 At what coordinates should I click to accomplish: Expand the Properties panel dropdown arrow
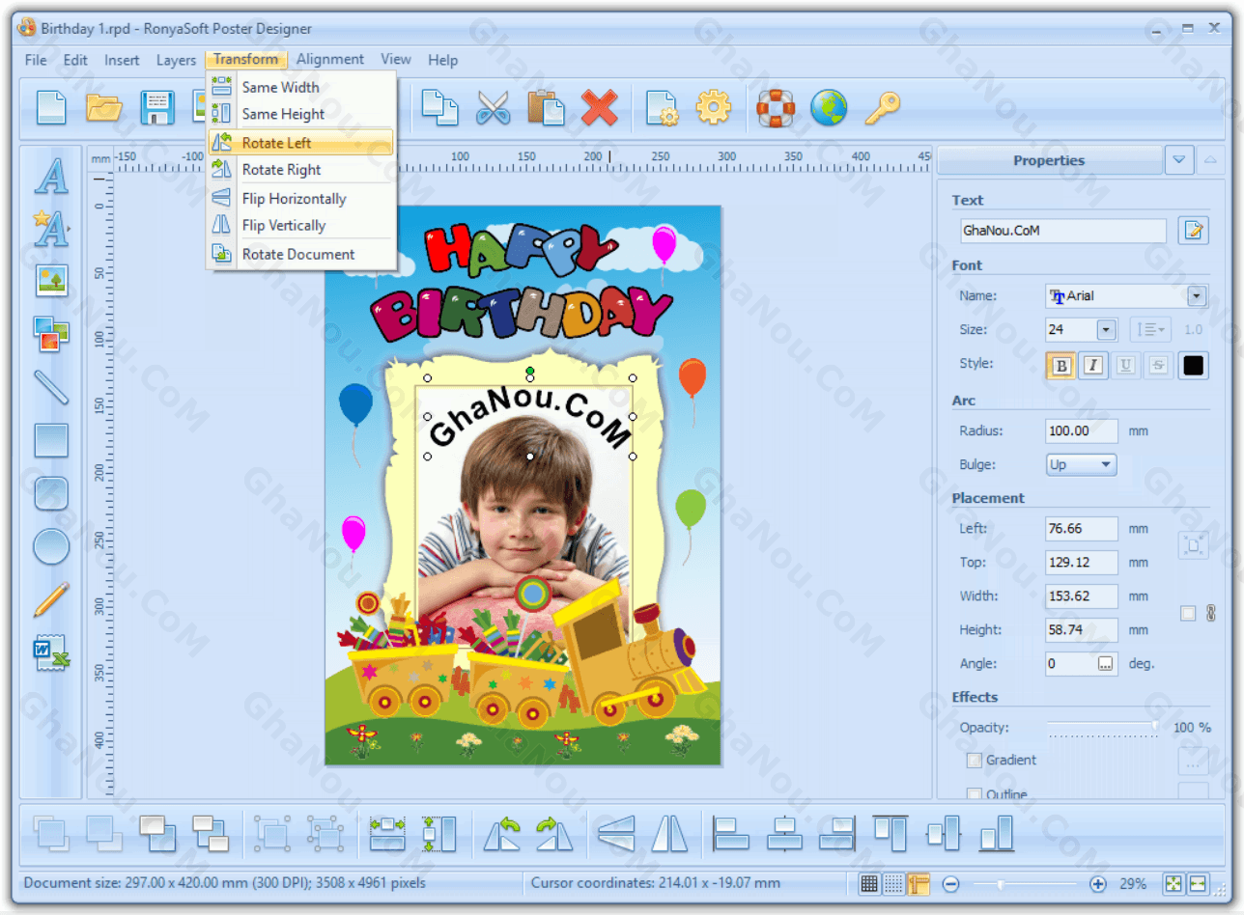click(x=1179, y=160)
